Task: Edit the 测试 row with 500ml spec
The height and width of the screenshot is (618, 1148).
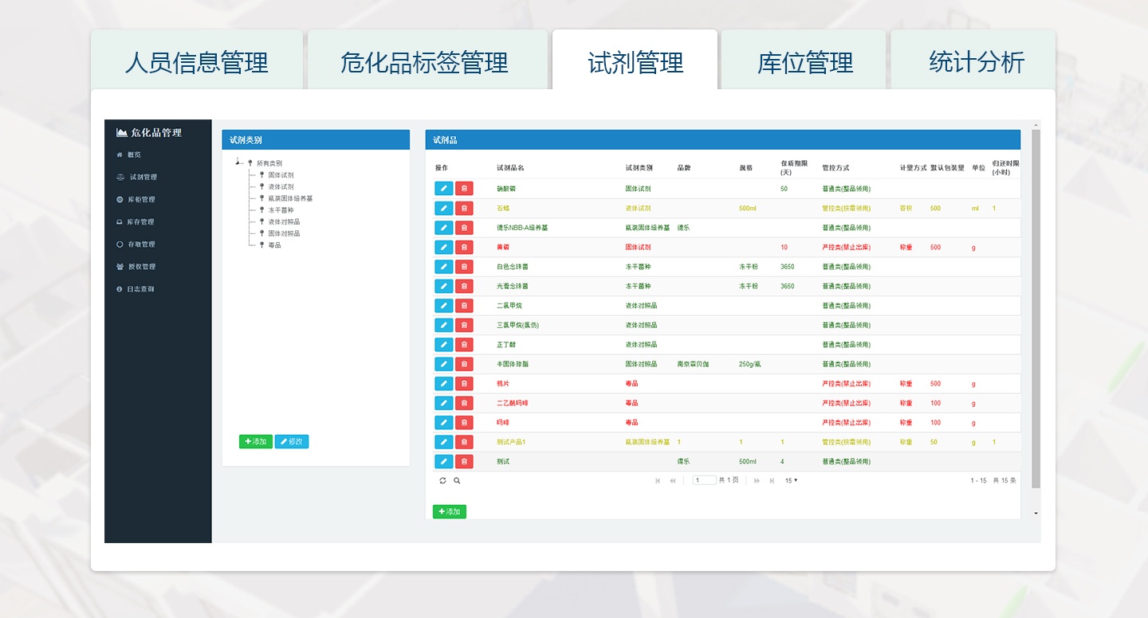Action: pos(443,462)
